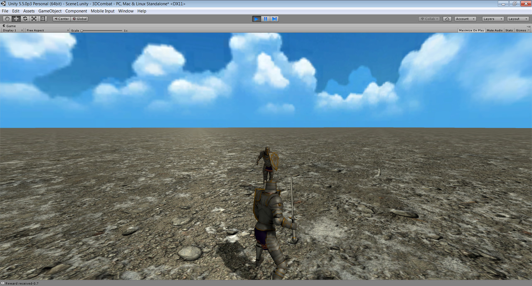The width and height of the screenshot is (532, 286).
Task: Select the Hand tool
Action: click(x=7, y=19)
